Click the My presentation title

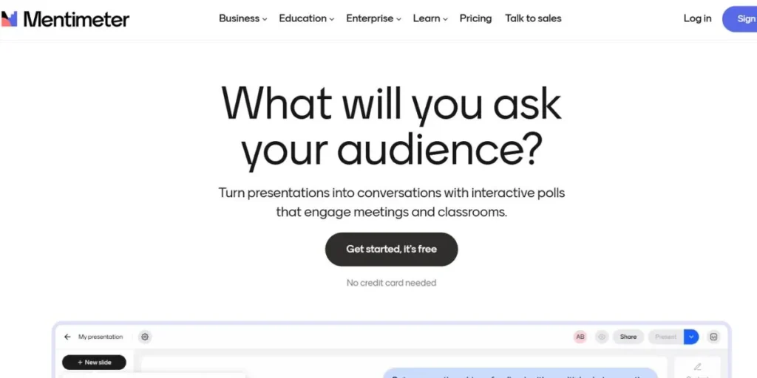click(101, 337)
